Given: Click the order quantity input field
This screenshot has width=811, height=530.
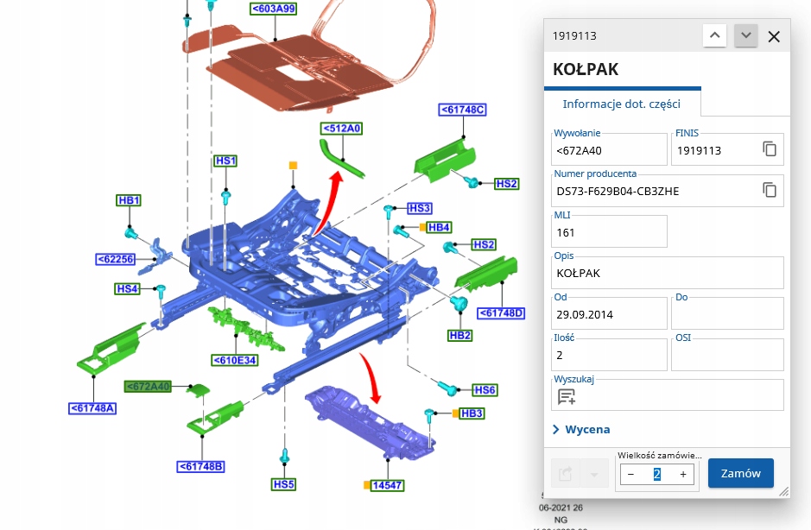Looking at the screenshot, I should click(x=657, y=474).
